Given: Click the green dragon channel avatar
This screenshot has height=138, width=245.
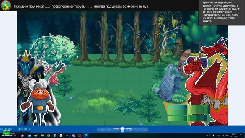Looking at the screenshot, I should click(6, 5).
